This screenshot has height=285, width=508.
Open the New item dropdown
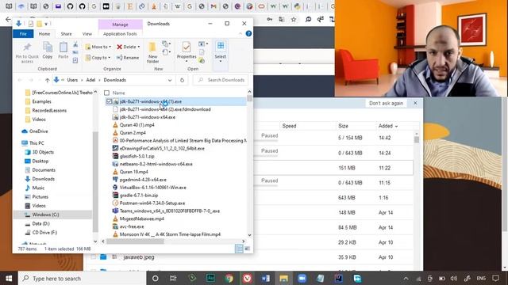point(167,44)
